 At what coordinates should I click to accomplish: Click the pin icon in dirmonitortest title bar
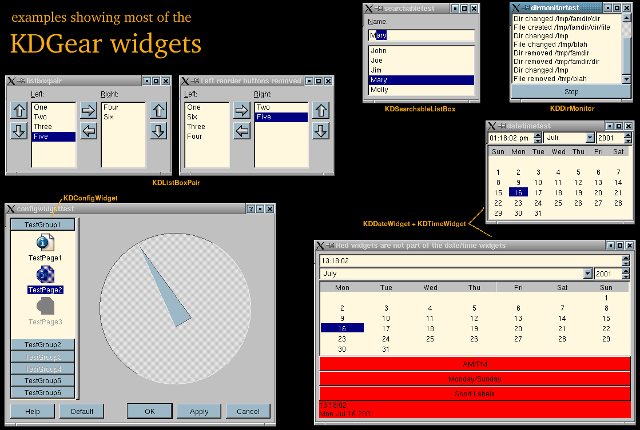pyautogui.click(x=525, y=8)
